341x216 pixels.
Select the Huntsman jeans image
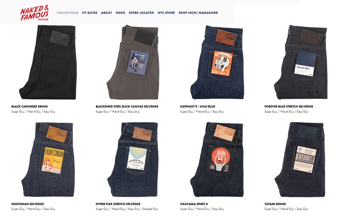[48, 160]
